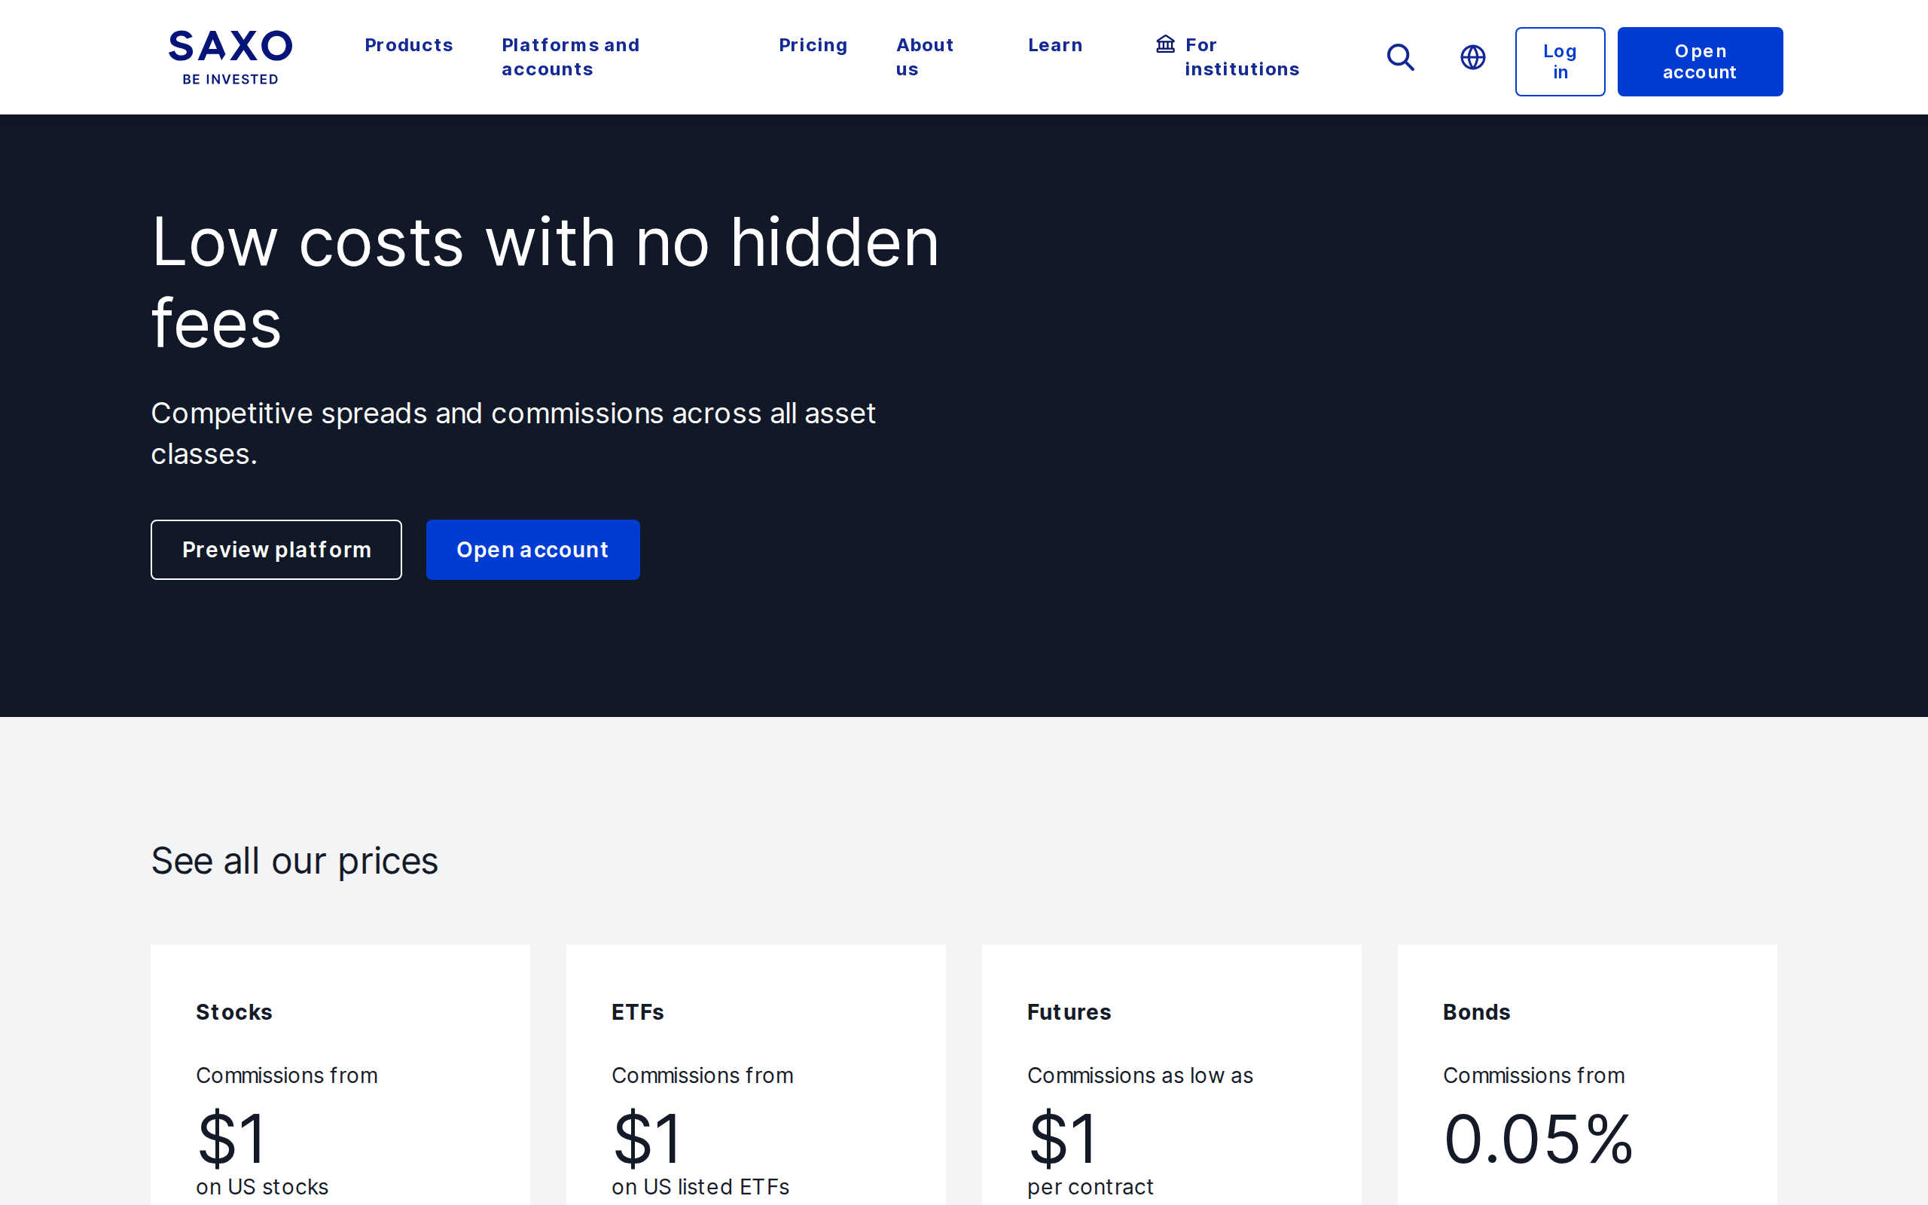Open the globe language selector icon
This screenshot has width=1928, height=1205.
tap(1472, 57)
